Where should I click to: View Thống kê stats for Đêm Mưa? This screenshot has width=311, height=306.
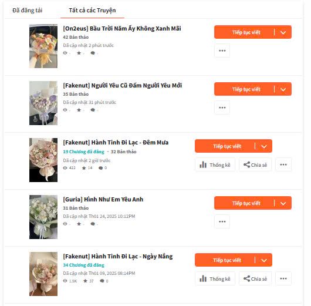click(x=215, y=164)
